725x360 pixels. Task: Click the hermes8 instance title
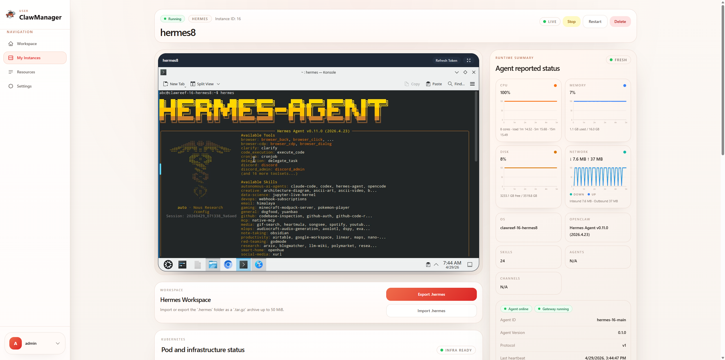coord(178,33)
